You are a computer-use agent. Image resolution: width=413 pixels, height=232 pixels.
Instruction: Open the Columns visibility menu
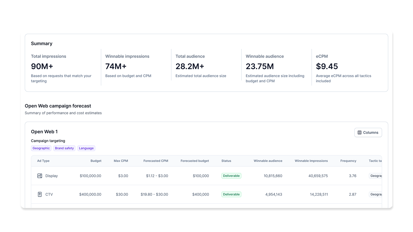point(368,132)
